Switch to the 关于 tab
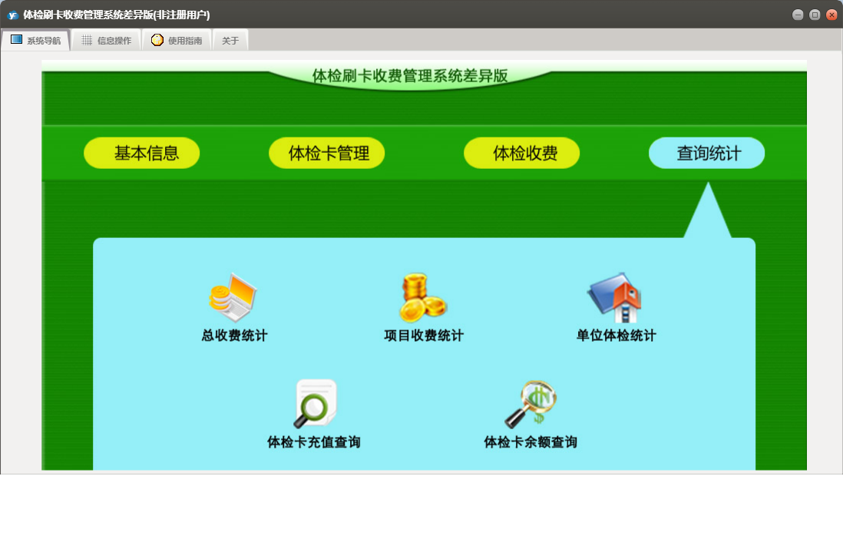 click(x=230, y=41)
